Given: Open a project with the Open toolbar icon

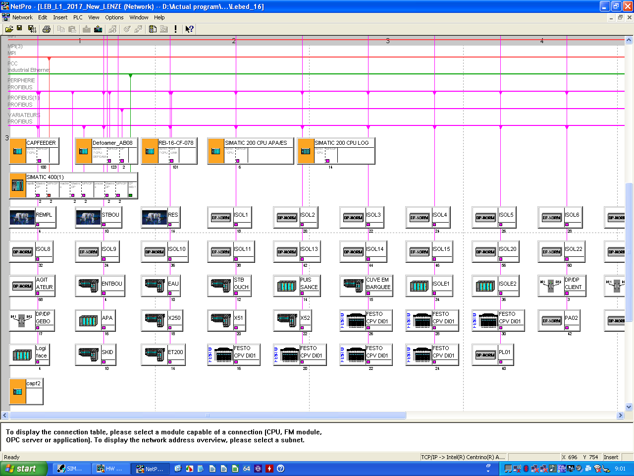Looking at the screenshot, I should (x=9, y=29).
